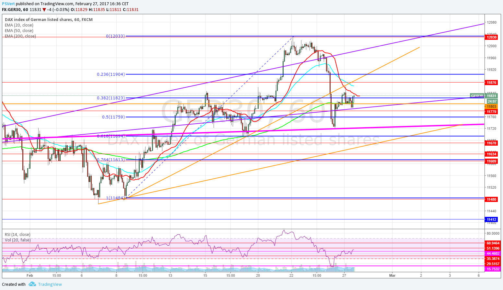The image size is (503, 290).
Task: Click the red 11779 price label
Action: [491, 112]
